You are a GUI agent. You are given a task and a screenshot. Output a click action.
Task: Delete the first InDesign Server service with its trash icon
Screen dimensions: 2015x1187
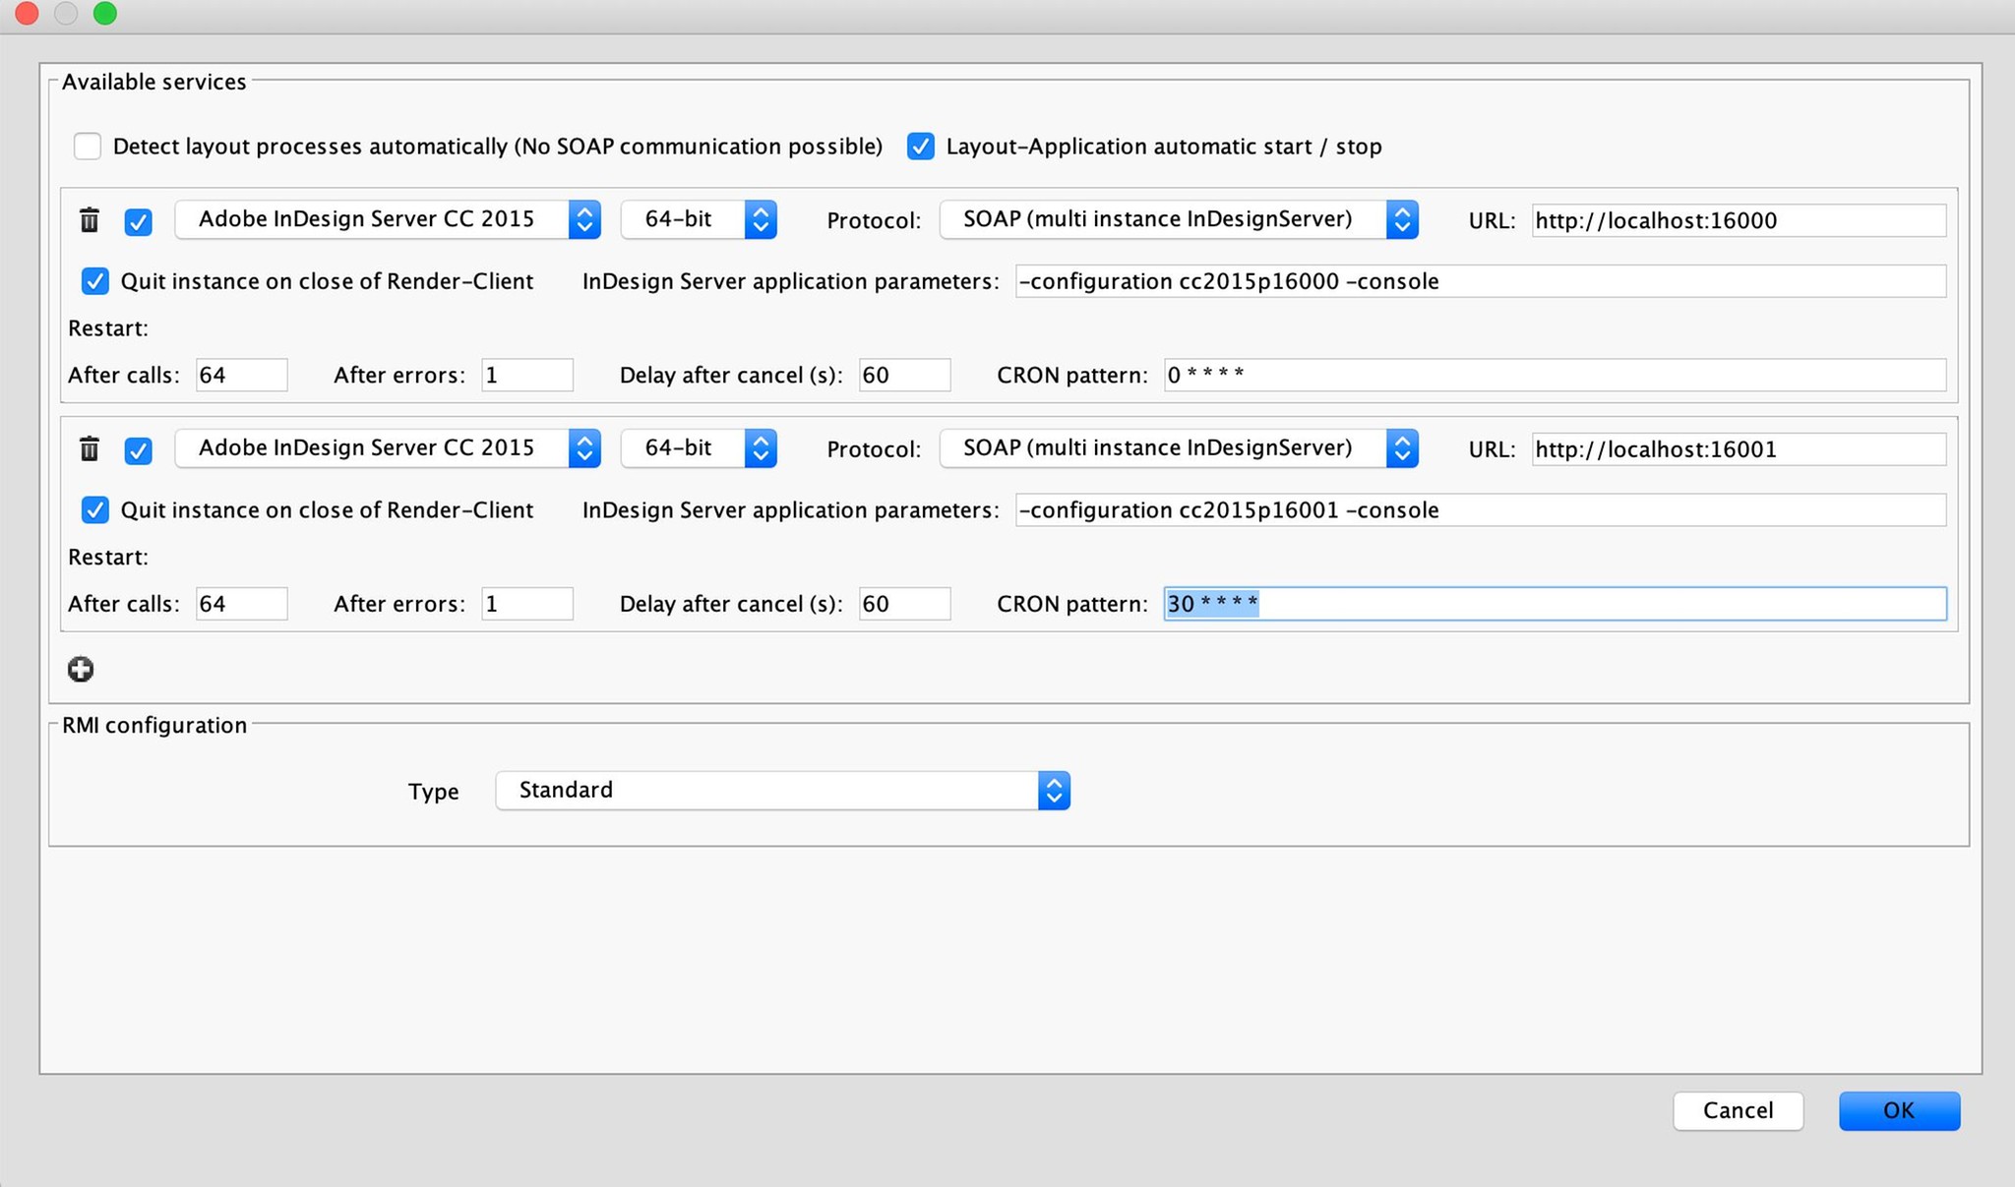[90, 220]
